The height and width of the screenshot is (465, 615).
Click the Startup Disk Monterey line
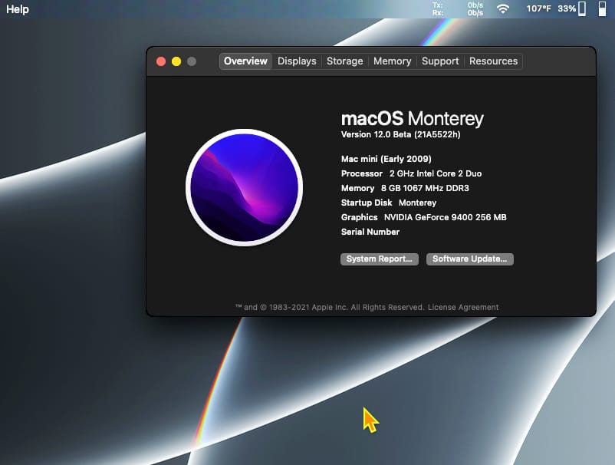(389, 203)
